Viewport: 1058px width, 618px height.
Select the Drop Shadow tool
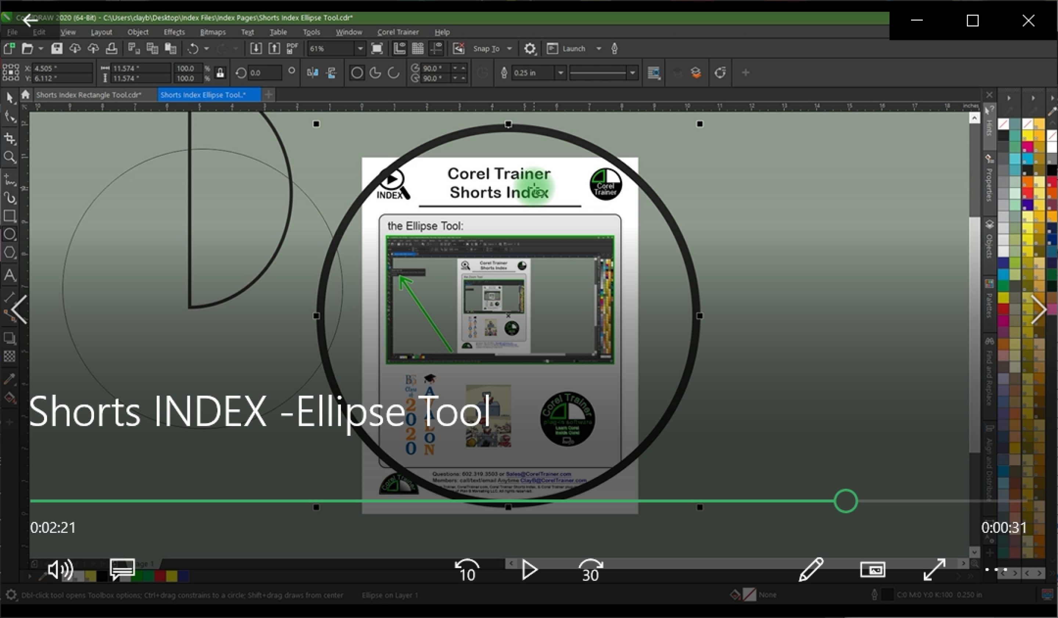click(x=10, y=338)
